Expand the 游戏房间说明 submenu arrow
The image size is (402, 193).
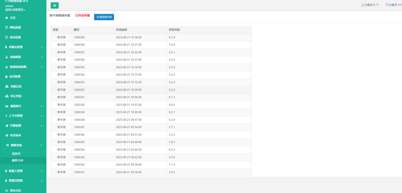[42, 67]
